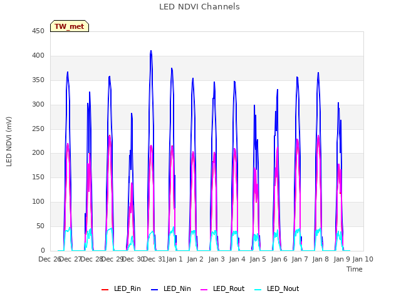This screenshot has width=401, height=301.
Task: Click the tallest blue peak on Dec 31
Action: 151,51
